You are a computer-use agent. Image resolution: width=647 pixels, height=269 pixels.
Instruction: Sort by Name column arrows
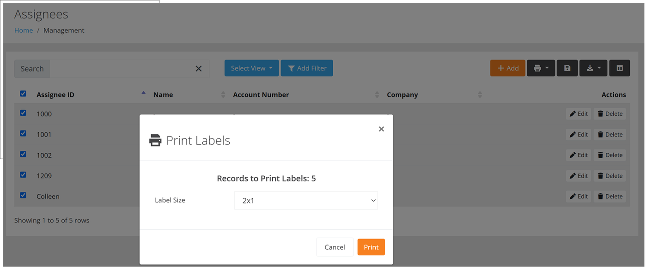223,95
